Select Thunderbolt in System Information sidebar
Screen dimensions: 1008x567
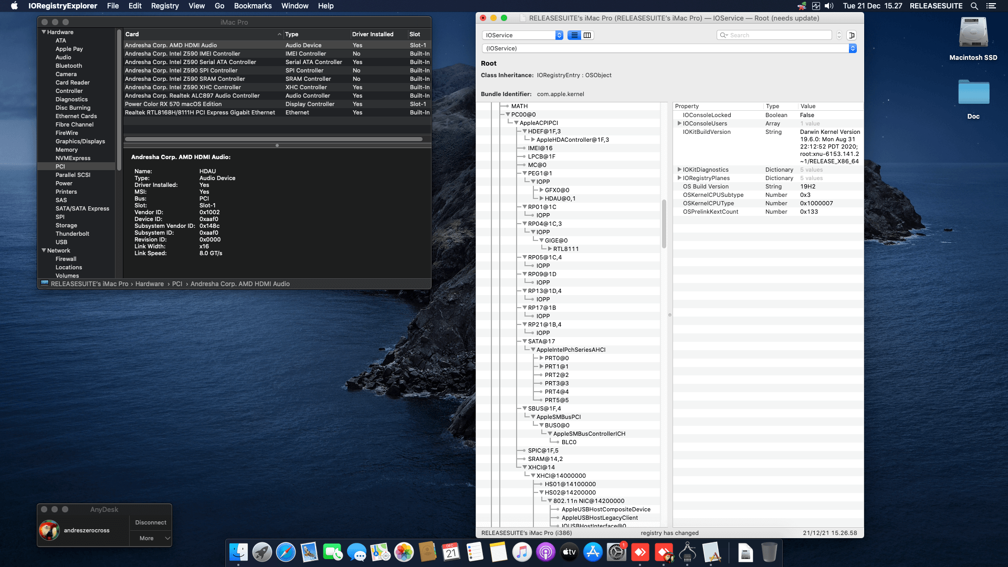click(x=72, y=234)
